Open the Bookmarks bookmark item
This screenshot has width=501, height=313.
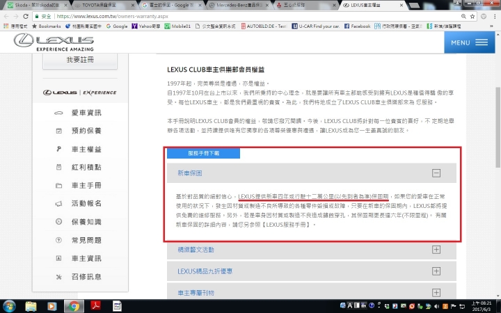pos(47,26)
